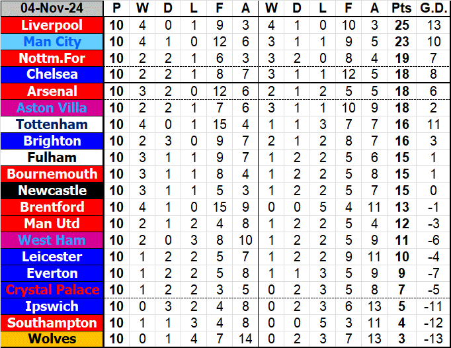This screenshot has width=451, height=348.
Task: Select the West Ham team cell
Action: [52, 240]
